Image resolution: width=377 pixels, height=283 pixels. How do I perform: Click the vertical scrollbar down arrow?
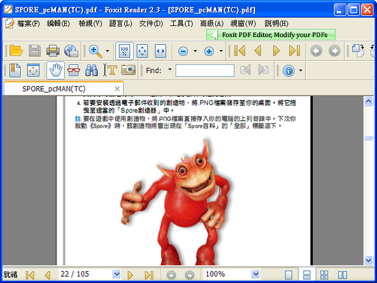point(368,260)
